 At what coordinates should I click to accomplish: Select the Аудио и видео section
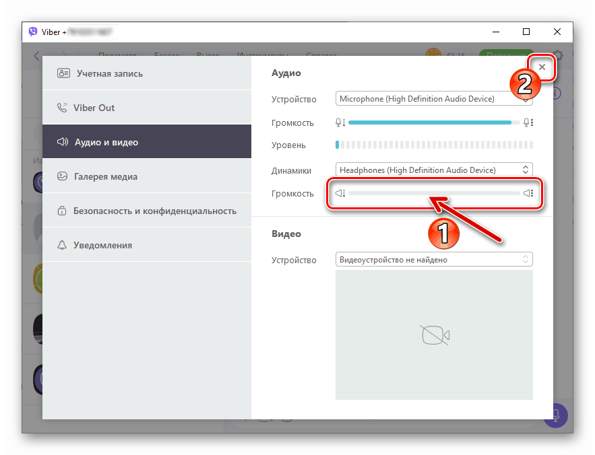coord(147,141)
